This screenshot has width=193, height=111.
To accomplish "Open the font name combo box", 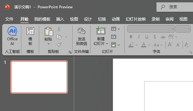I will click(x=151, y=29).
